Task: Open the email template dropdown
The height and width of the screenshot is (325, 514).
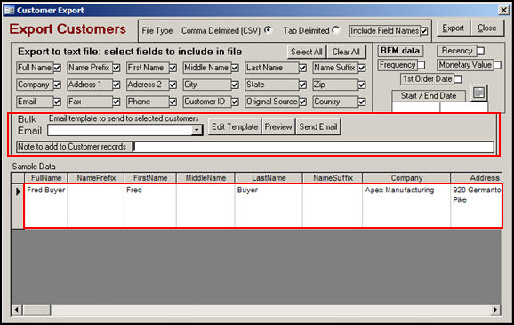Action: click(x=197, y=130)
